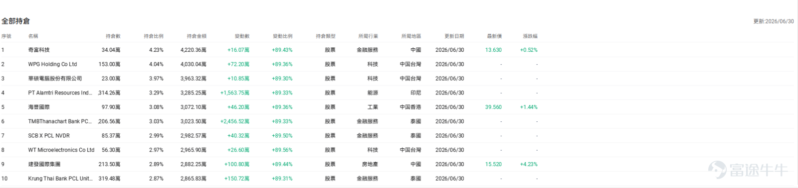This screenshot has height=188, width=798.
Task: Click the 中國香港 region cell
Action: [x=410, y=107]
